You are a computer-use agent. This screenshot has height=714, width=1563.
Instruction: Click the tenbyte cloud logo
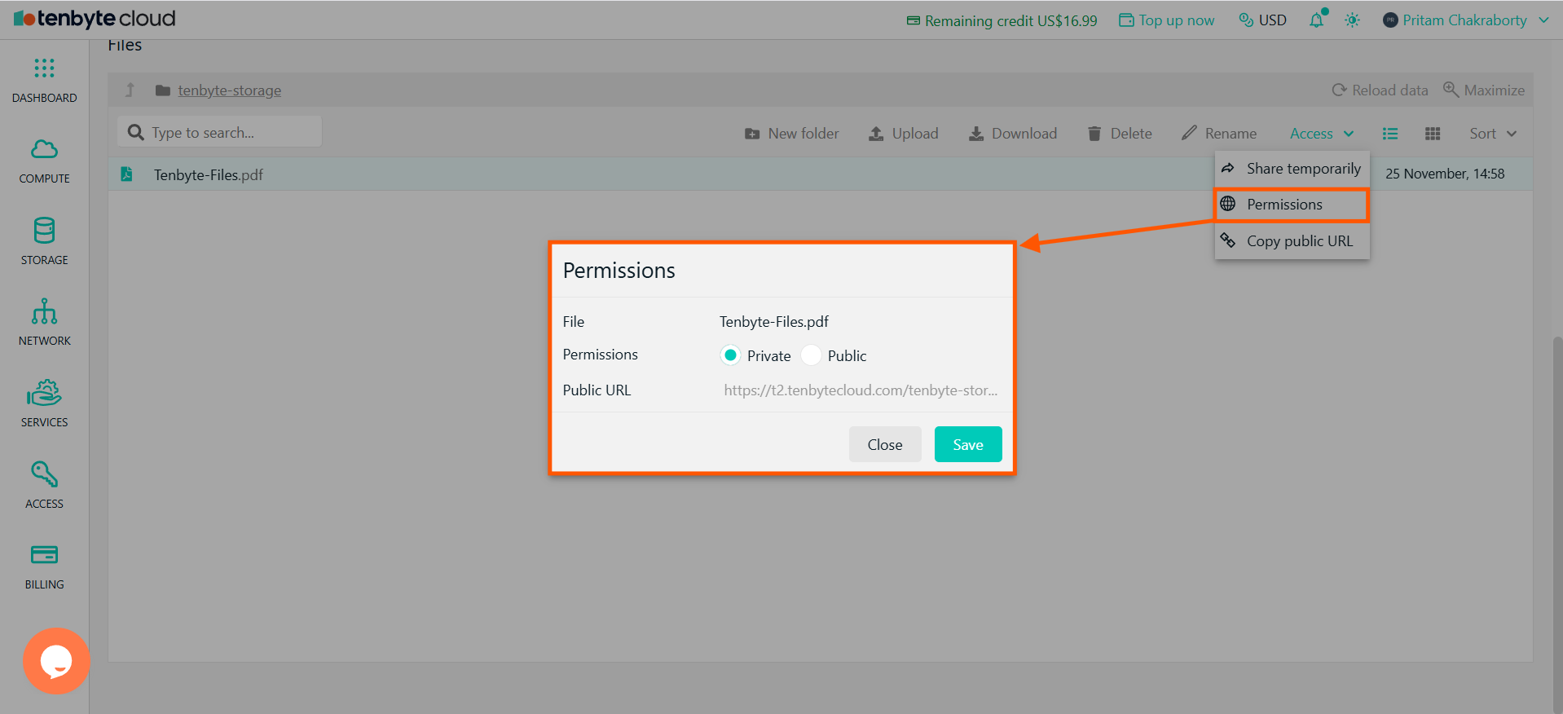(x=95, y=19)
